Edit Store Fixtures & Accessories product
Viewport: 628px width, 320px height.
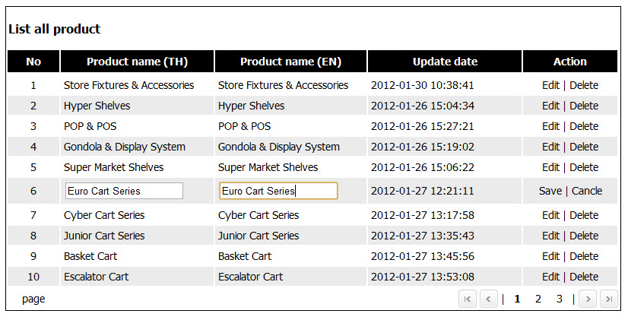click(x=550, y=85)
